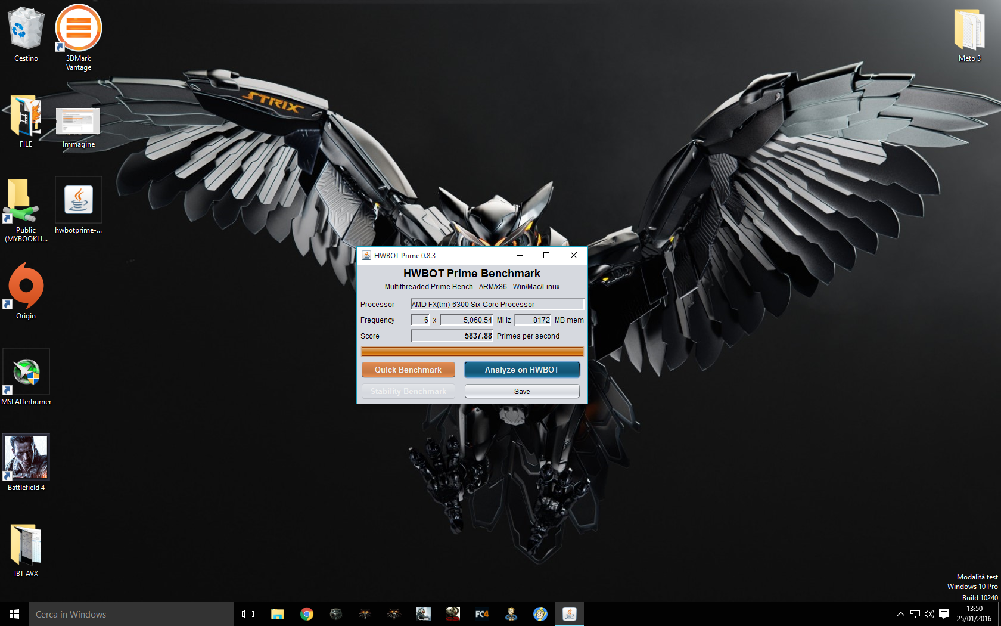Click the Score field showing 5837.88
Viewport: 1001px width, 626px height.
tap(452, 336)
